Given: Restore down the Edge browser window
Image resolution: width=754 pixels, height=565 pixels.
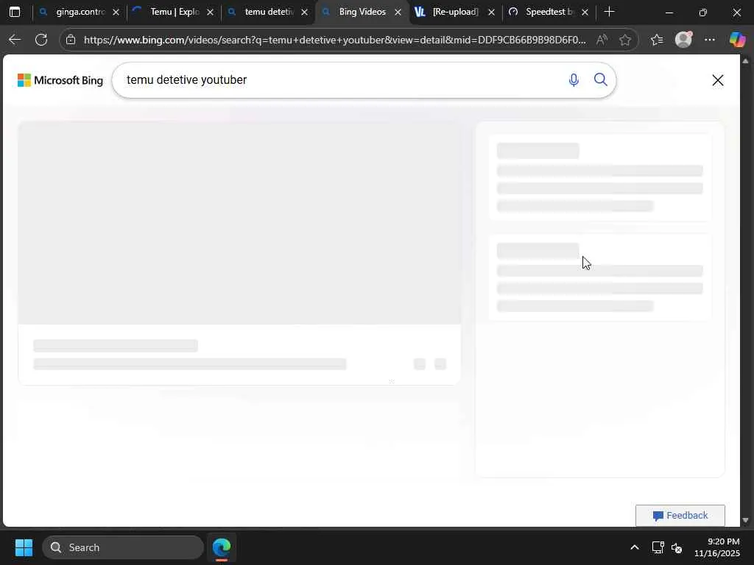Looking at the screenshot, I should click(x=703, y=13).
